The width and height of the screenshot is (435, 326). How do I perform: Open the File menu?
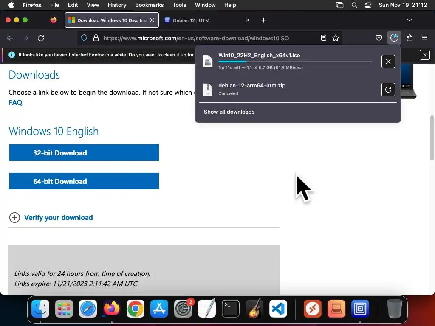click(x=55, y=5)
